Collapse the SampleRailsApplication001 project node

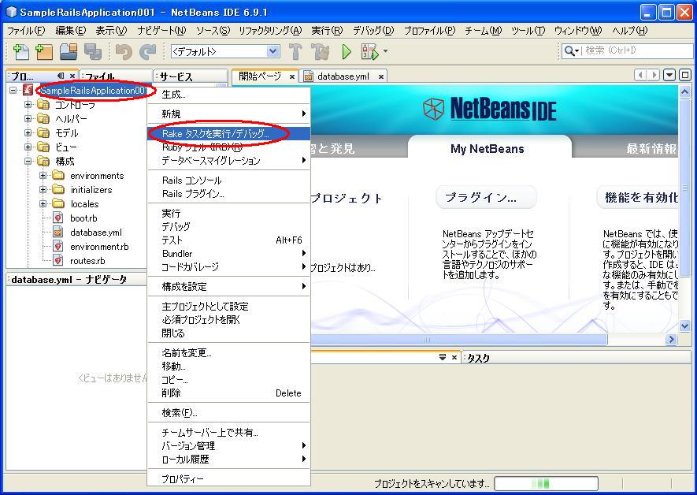pos(13,91)
